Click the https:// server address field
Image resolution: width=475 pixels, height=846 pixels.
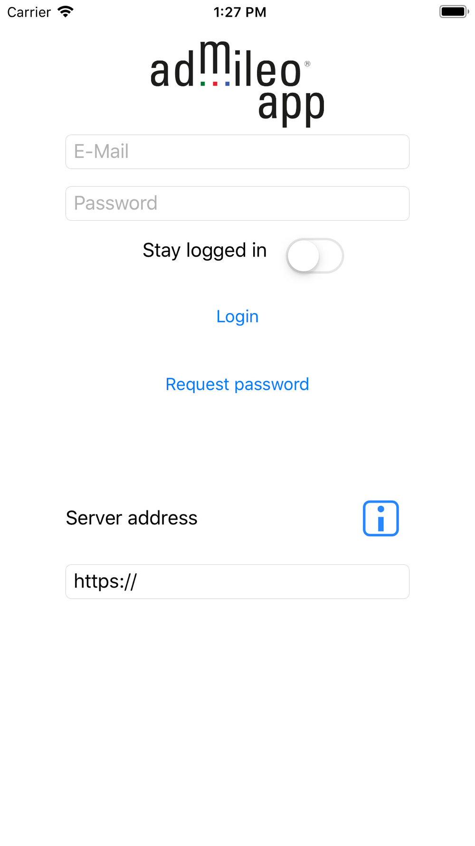coord(237,581)
